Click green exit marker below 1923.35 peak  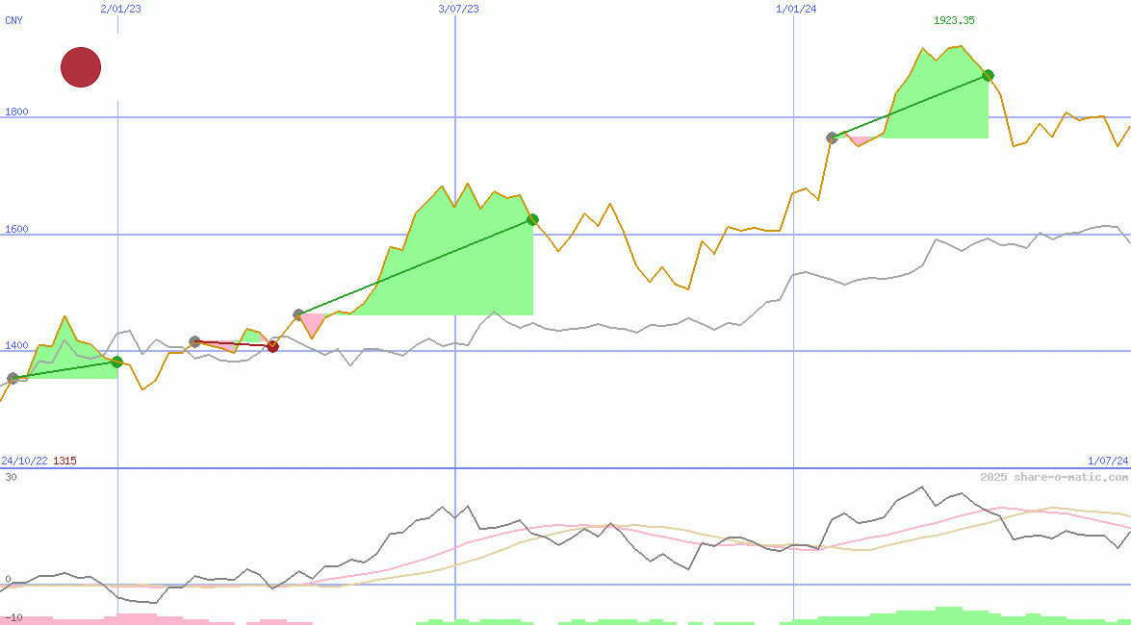click(988, 75)
